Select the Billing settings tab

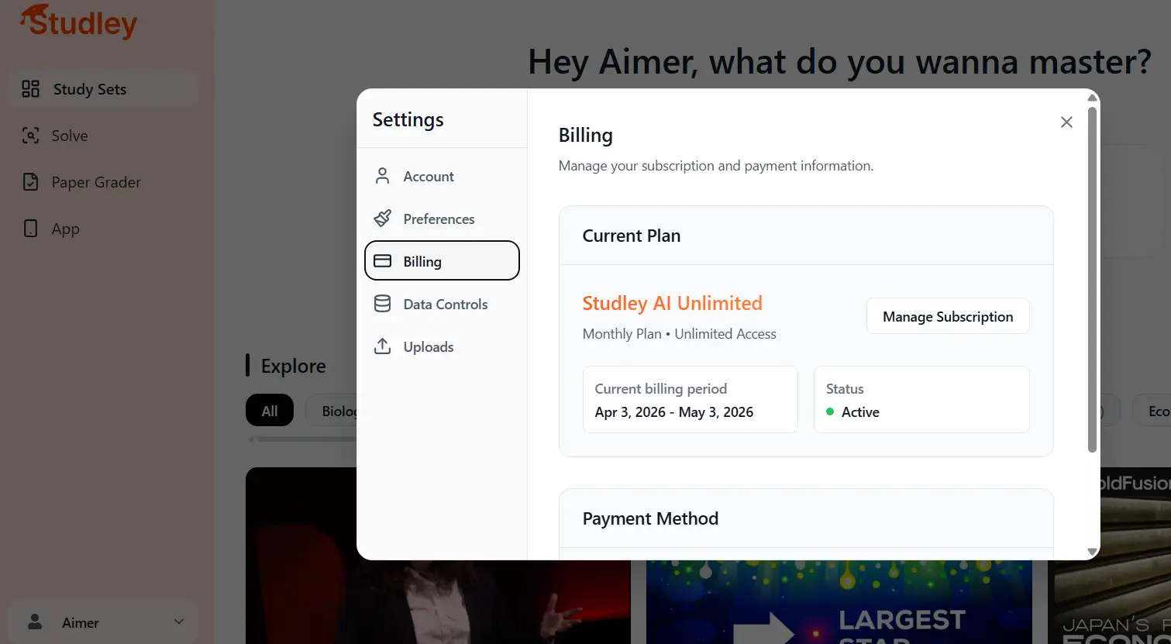442,260
